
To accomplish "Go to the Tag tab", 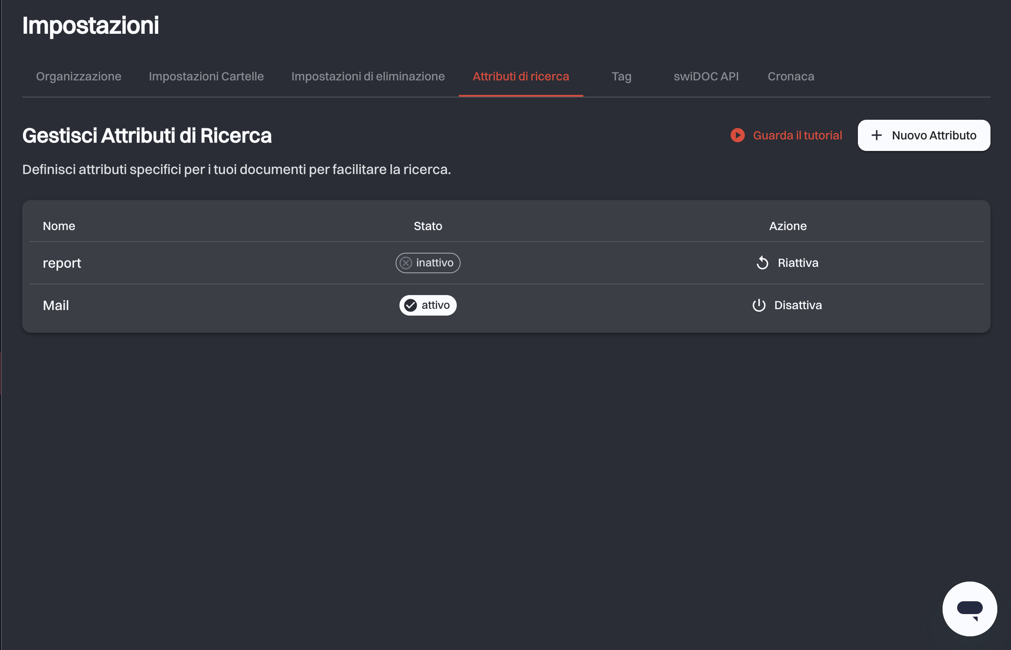I will click(621, 76).
